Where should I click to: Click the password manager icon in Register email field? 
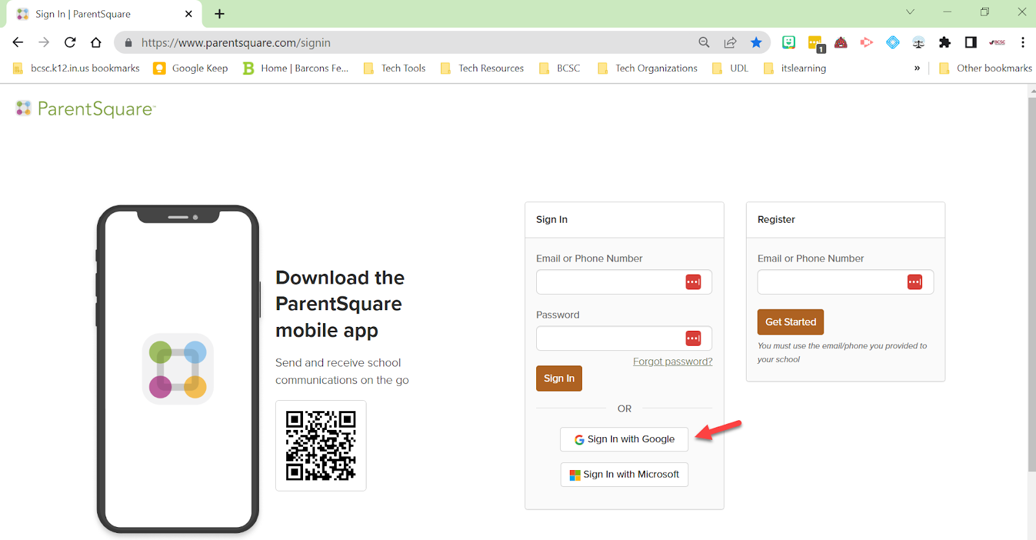click(914, 282)
